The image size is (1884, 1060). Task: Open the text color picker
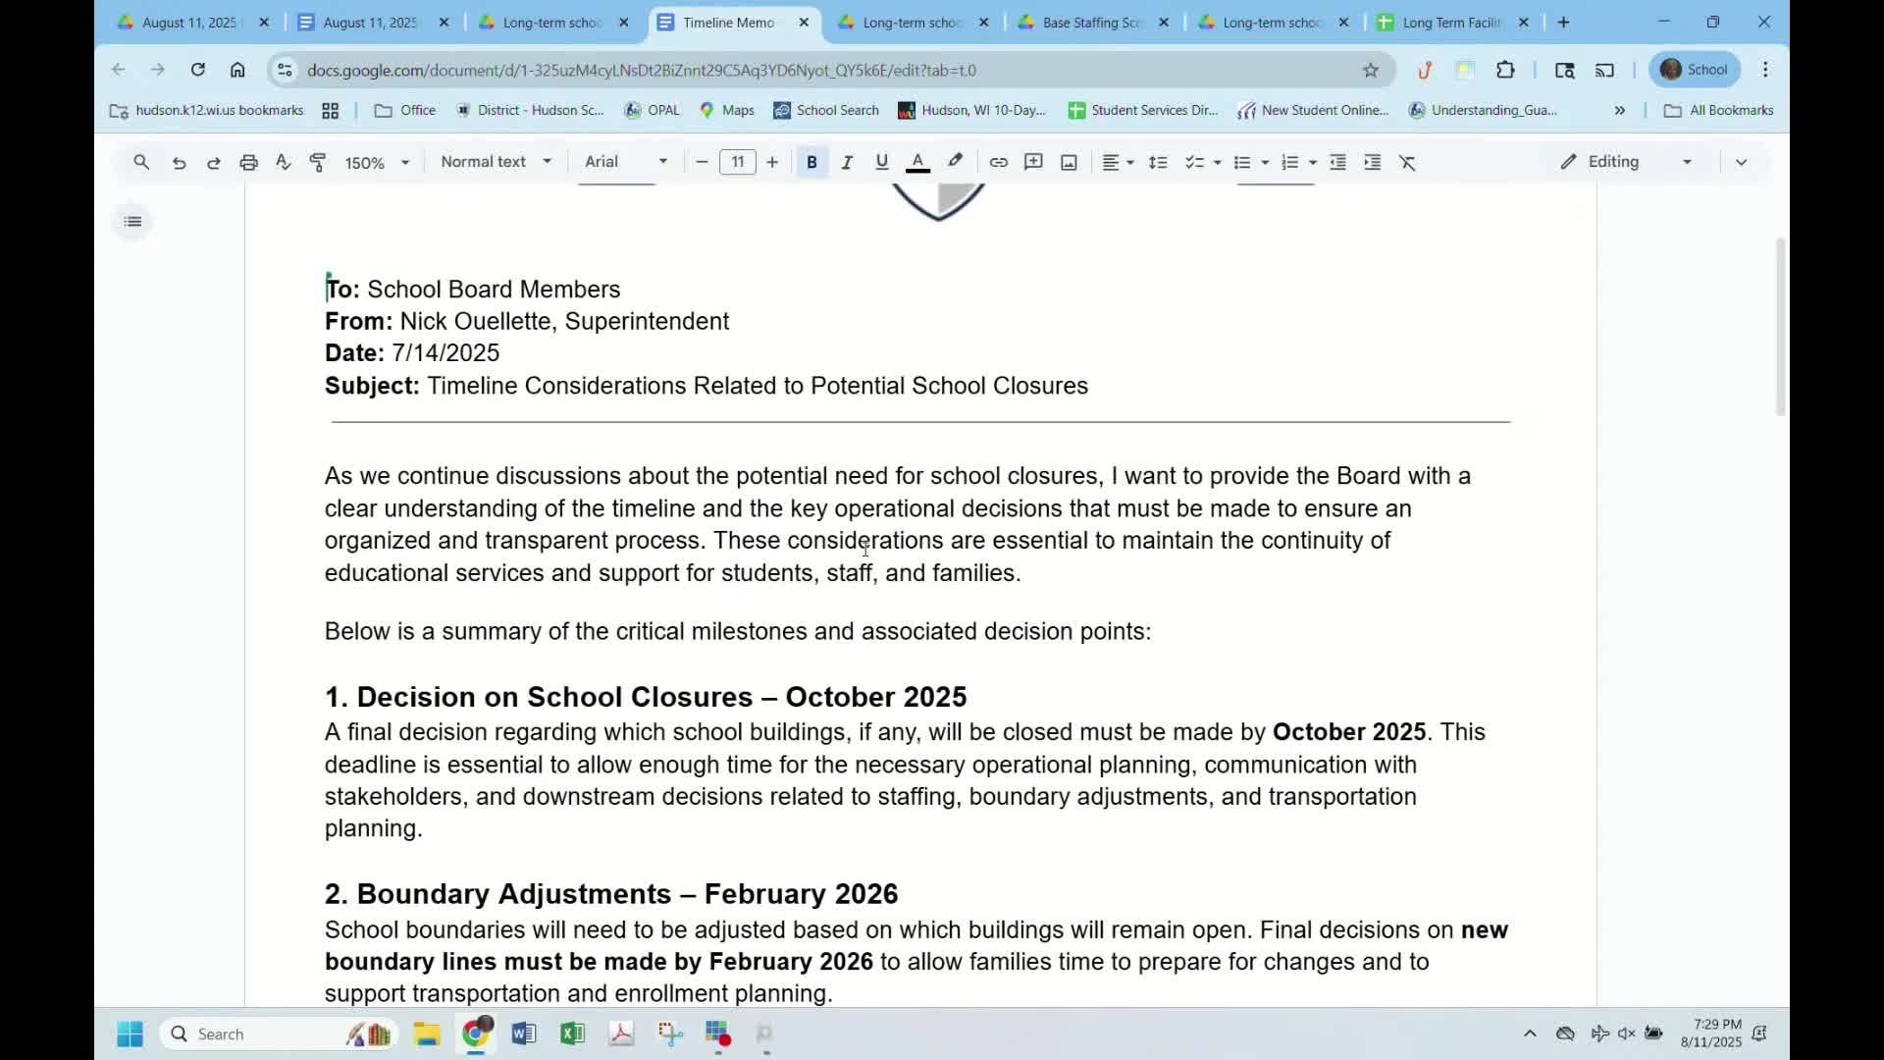pyautogui.click(x=916, y=162)
